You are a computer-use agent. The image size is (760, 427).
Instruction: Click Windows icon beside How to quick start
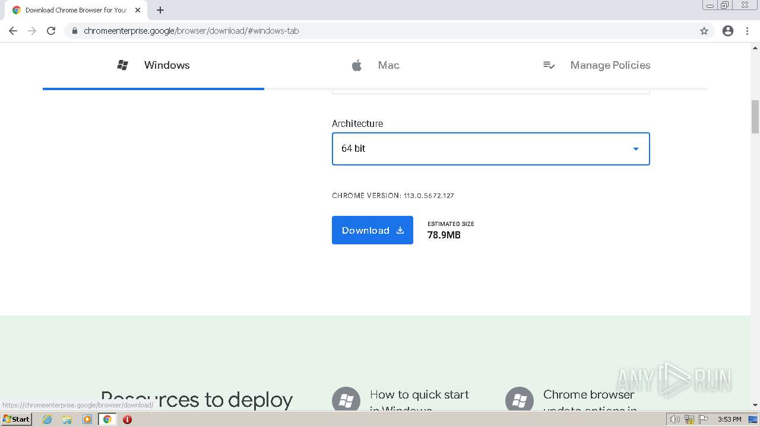tap(346, 400)
